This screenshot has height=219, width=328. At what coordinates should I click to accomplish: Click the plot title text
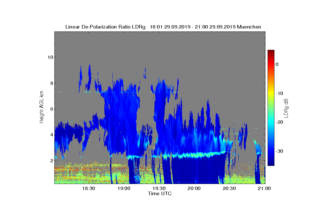pos(163,27)
